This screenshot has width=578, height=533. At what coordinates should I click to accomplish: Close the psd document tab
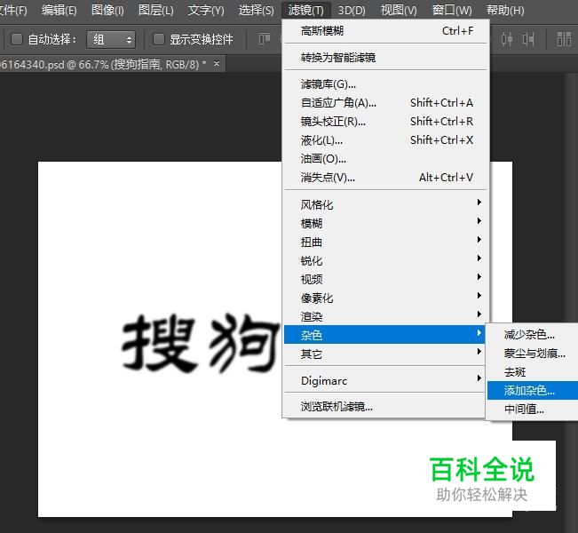coord(217,64)
